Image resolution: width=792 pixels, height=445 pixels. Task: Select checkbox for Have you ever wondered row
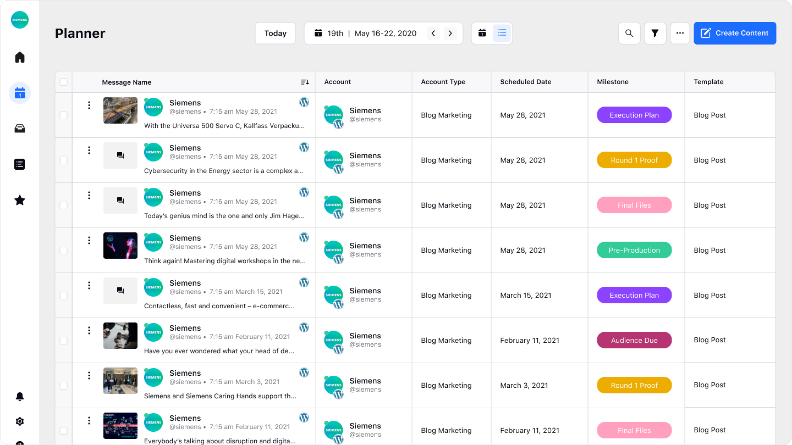[64, 340]
